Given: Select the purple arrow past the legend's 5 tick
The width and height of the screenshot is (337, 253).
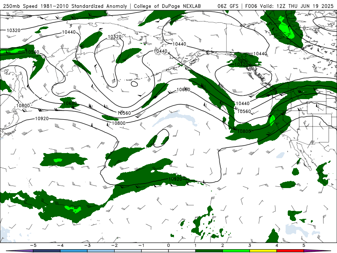Looking at the screenshot, I should click(317, 251).
